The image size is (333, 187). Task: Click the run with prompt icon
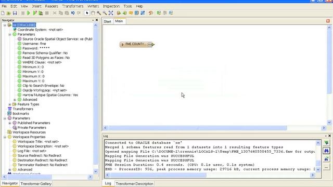tap(35, 13)
